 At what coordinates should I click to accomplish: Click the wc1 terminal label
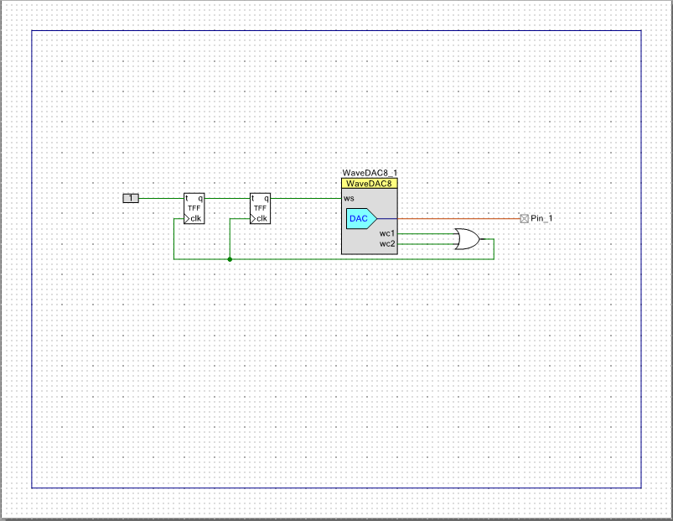click(x=386, y=233)
